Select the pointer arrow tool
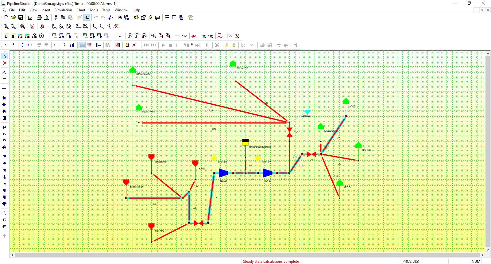This screenshot has height=264, width=491. tap(5, 56)
